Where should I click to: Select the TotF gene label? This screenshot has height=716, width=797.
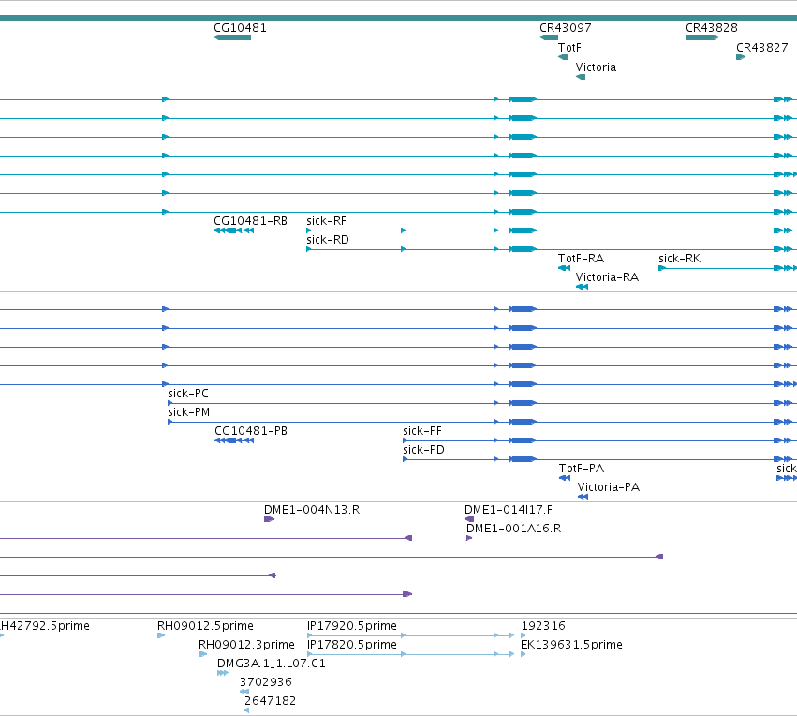tap(569, 48)
